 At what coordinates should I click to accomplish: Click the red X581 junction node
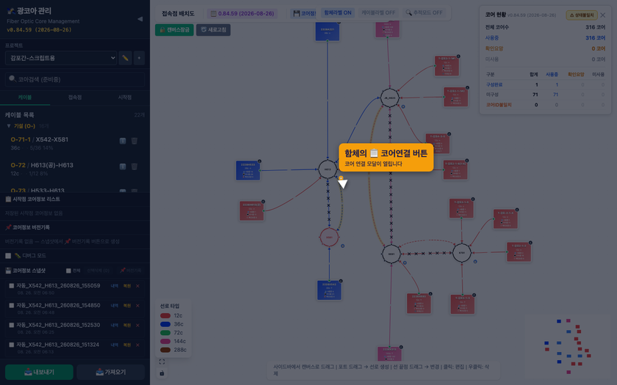coord(329,238)
